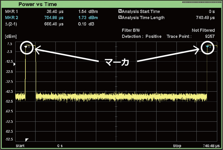Click the 0.19 dB delta level

click(x=86, y=24)
